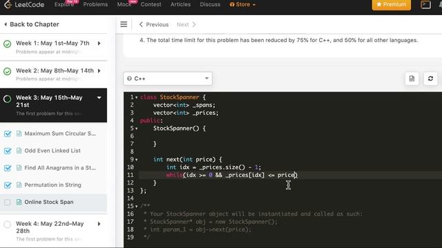Toggle the Maximum Sum Circular checkbox
The image size is (442, 248).
pyautogui.click(x=8, y=134)
